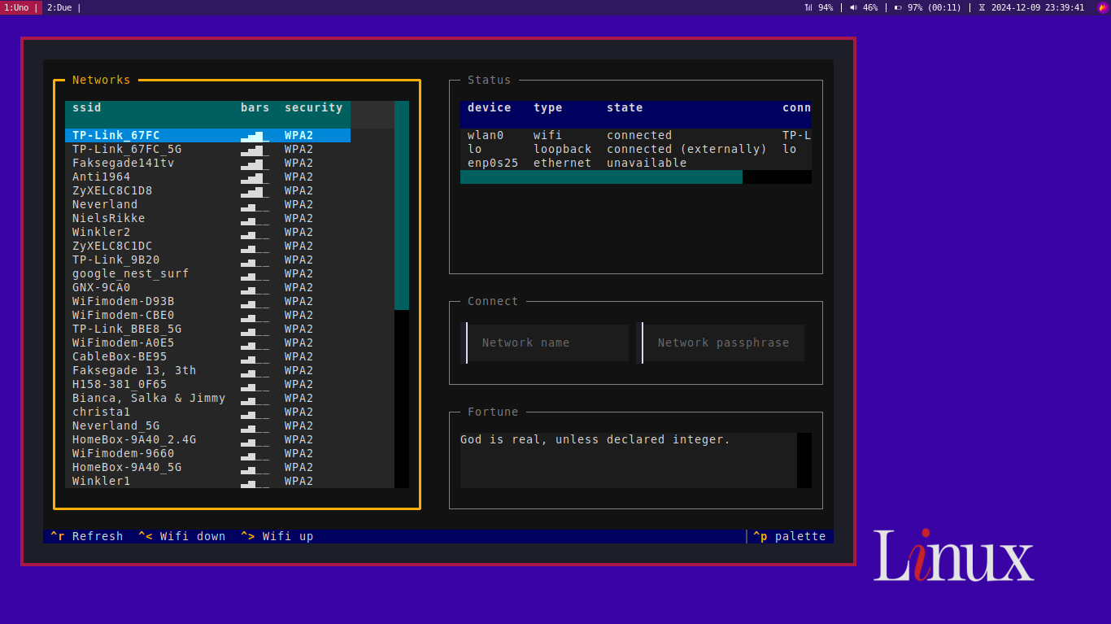This screenshot has width=1111, height=624.
Task: Click the security column header
Action: [314, 107]
